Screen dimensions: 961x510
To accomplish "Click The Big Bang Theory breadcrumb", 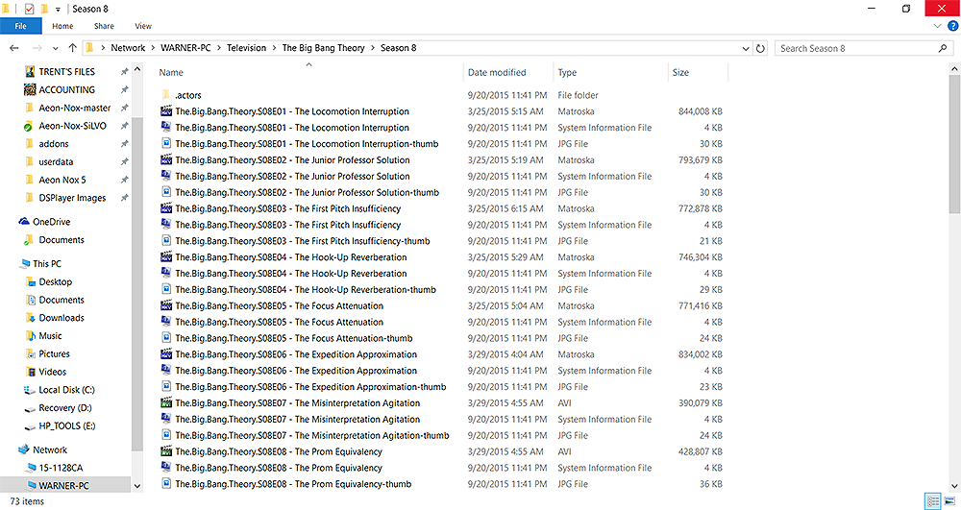I will coord(324,48).
